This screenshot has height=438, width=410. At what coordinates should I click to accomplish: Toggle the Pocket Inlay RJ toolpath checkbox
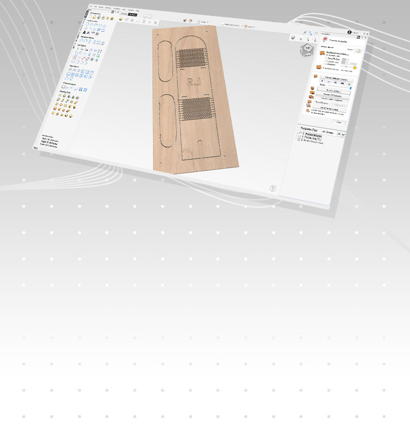click(299, 136)
